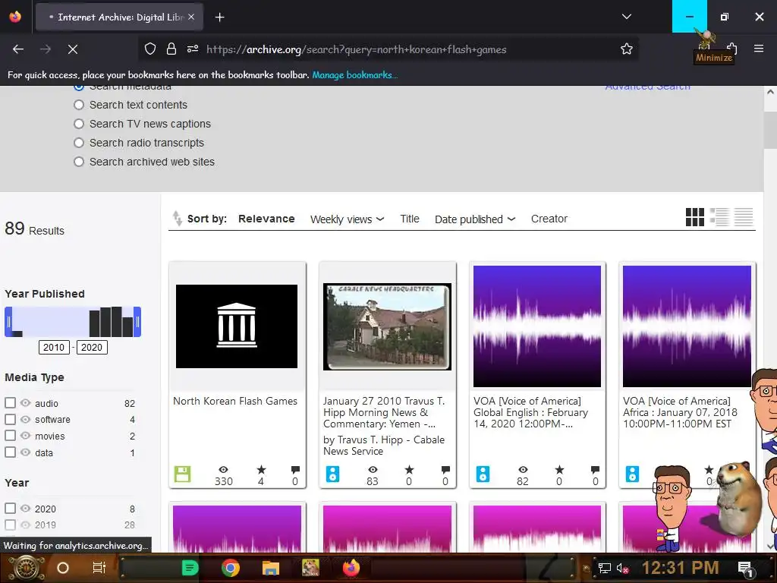Toggle eye icon next to data
Screen dimensions: 777x583
point(25,452)
